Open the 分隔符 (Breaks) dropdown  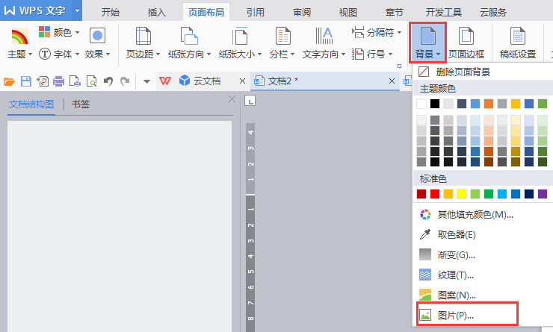click(x=372, y=32)
